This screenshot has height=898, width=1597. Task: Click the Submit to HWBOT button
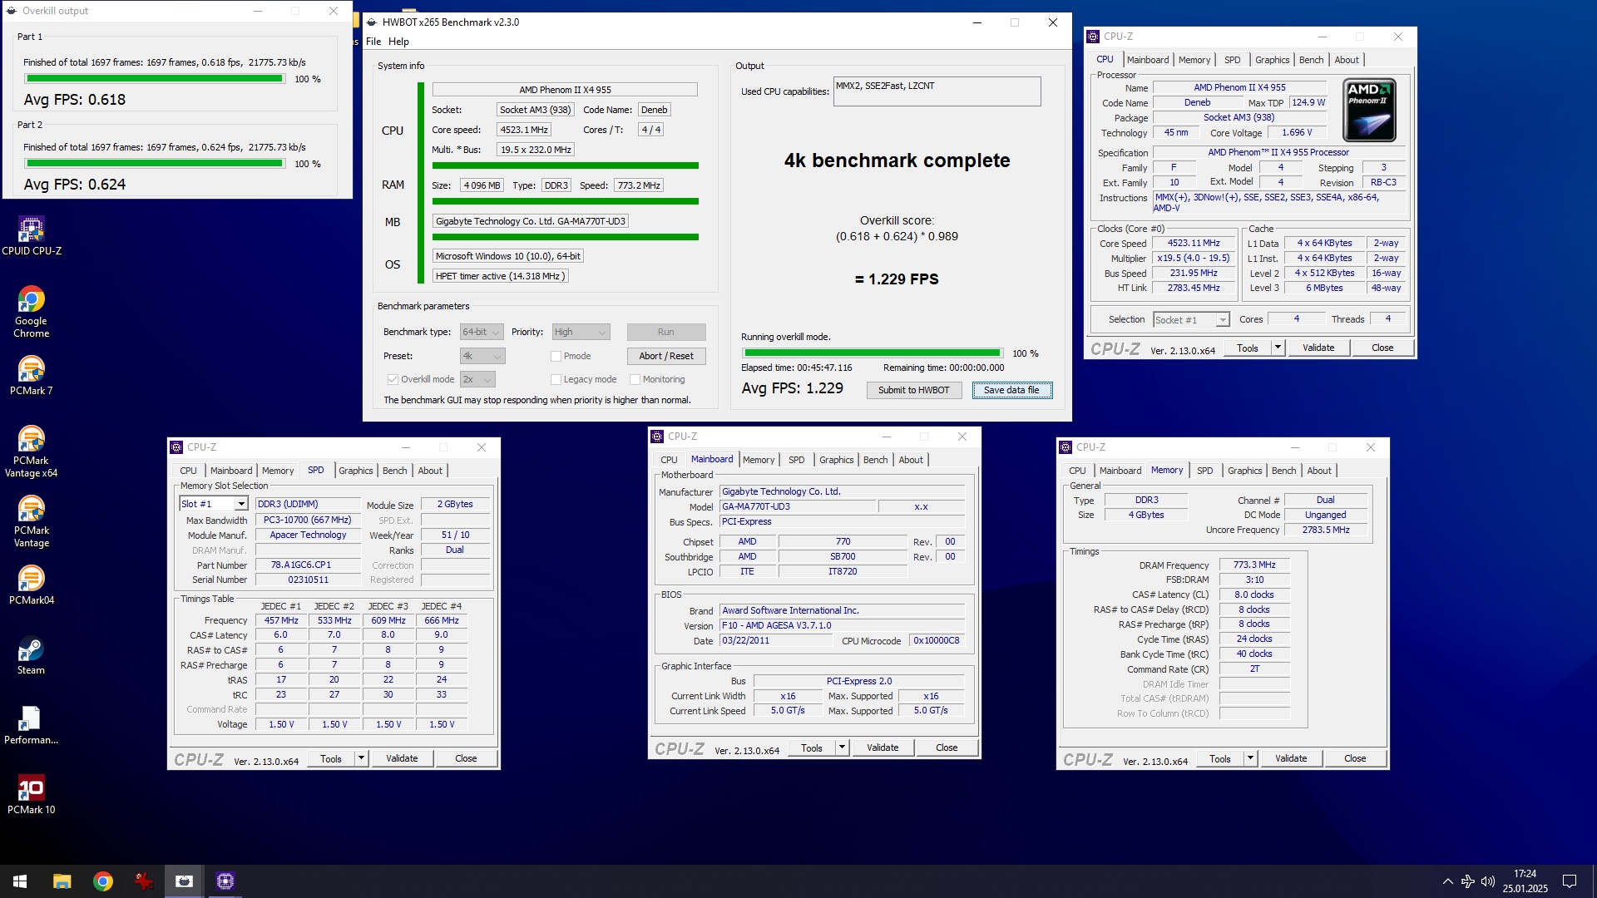914,390
